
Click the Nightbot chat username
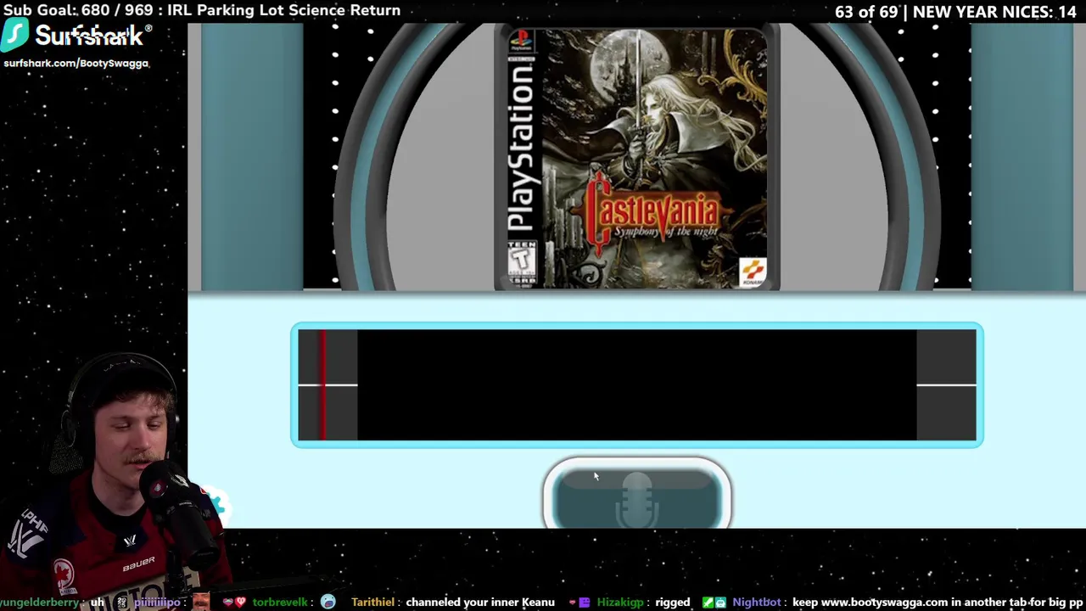coord(756,602)
